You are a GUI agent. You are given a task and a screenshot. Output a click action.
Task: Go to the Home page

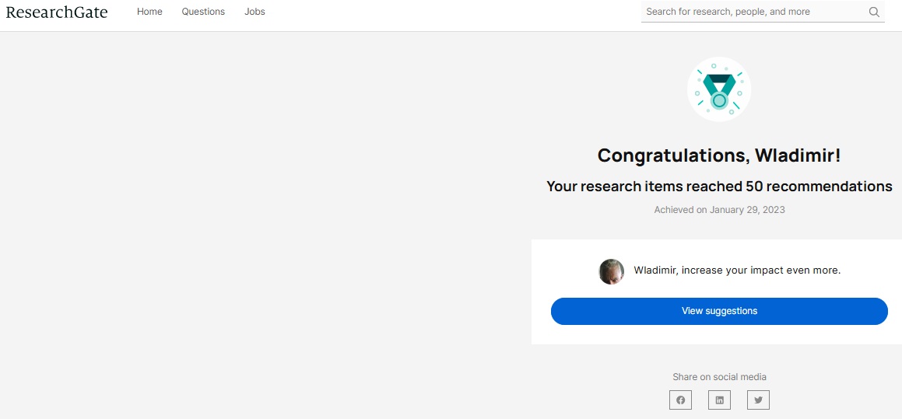(x=149, y=12)
